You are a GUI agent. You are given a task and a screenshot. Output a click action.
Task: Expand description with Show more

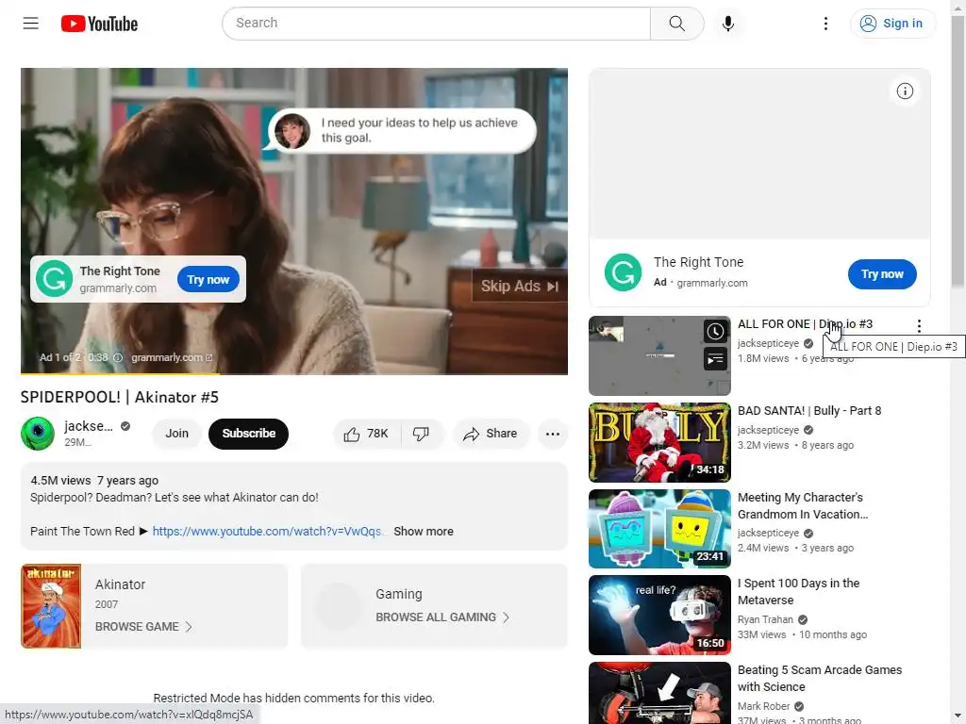(x=424, y=532)
